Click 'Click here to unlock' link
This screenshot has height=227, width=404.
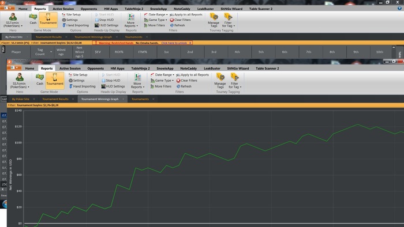tap(174, 43)
